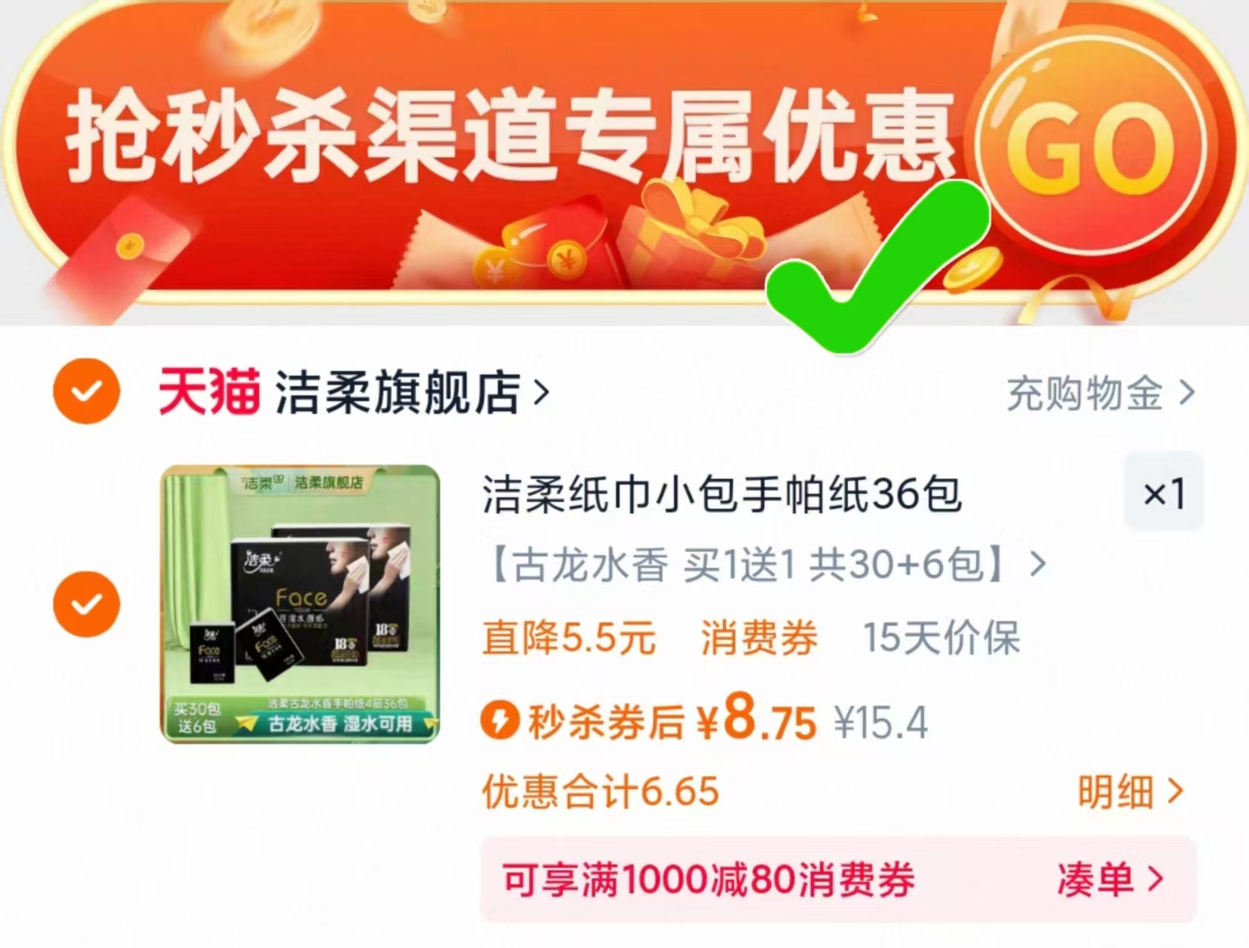
Task: Open the 古龙水香 variant selector arrow
Action: click(x=1038, y=565)
